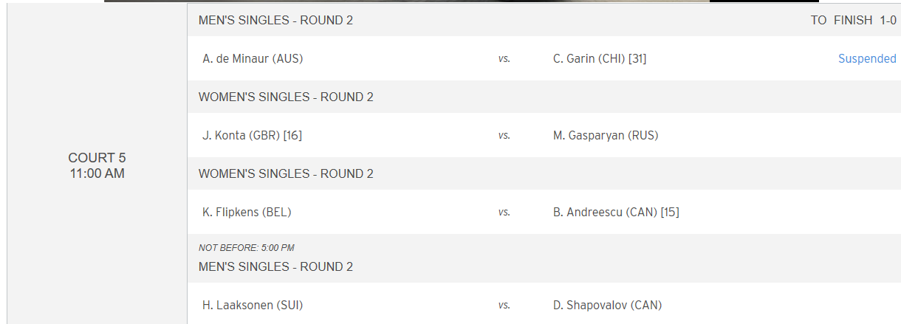
Task: Click the Court 5 11:00 AM cell
Action: click(97, 166)
